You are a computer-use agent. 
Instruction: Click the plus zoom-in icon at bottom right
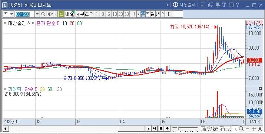click(x=254, y=129)
